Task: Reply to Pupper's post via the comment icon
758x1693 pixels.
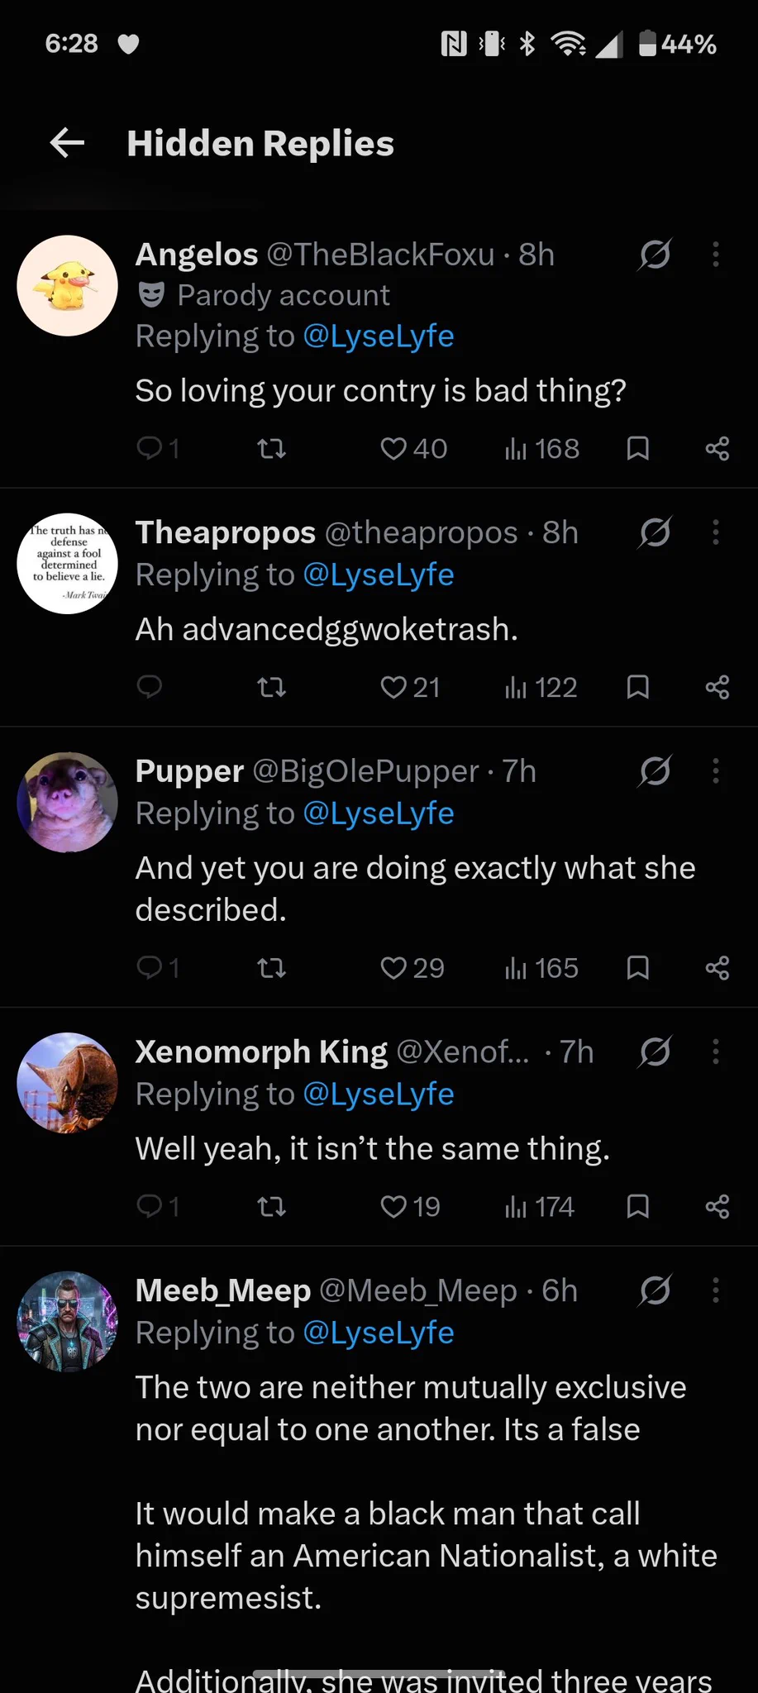Action: coord(157,967)
